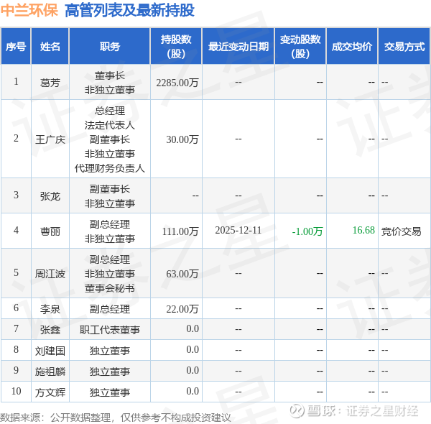
Task: Select the name 张鑫
Action: point(50,330)
